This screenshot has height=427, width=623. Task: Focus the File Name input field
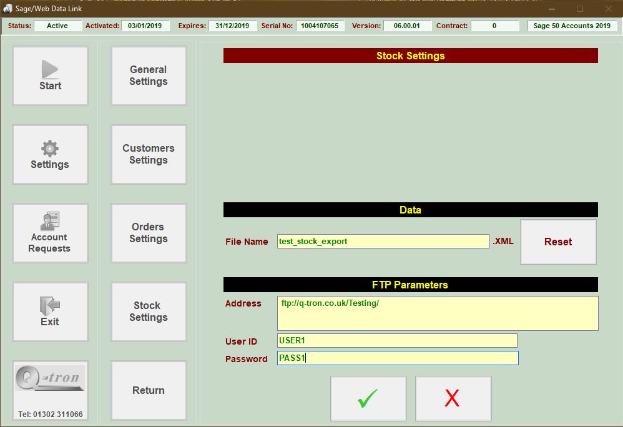383,242
